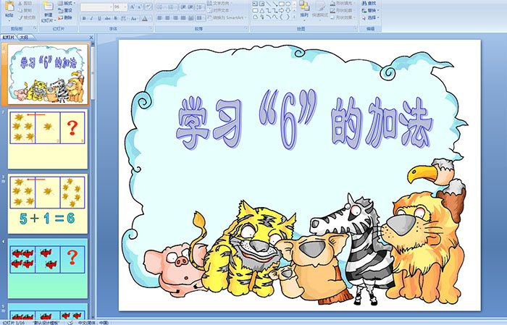507x325 pixels.
Task: Open Align Text (对齐文本) dropdown
Action: 220,10
